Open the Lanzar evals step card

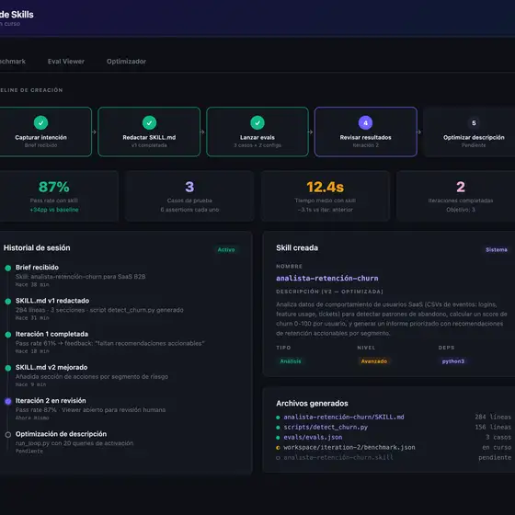257,132
